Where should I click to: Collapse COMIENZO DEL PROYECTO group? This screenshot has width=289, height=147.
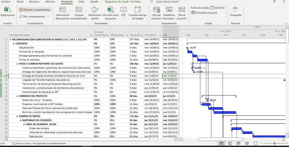tap(17, 96)
